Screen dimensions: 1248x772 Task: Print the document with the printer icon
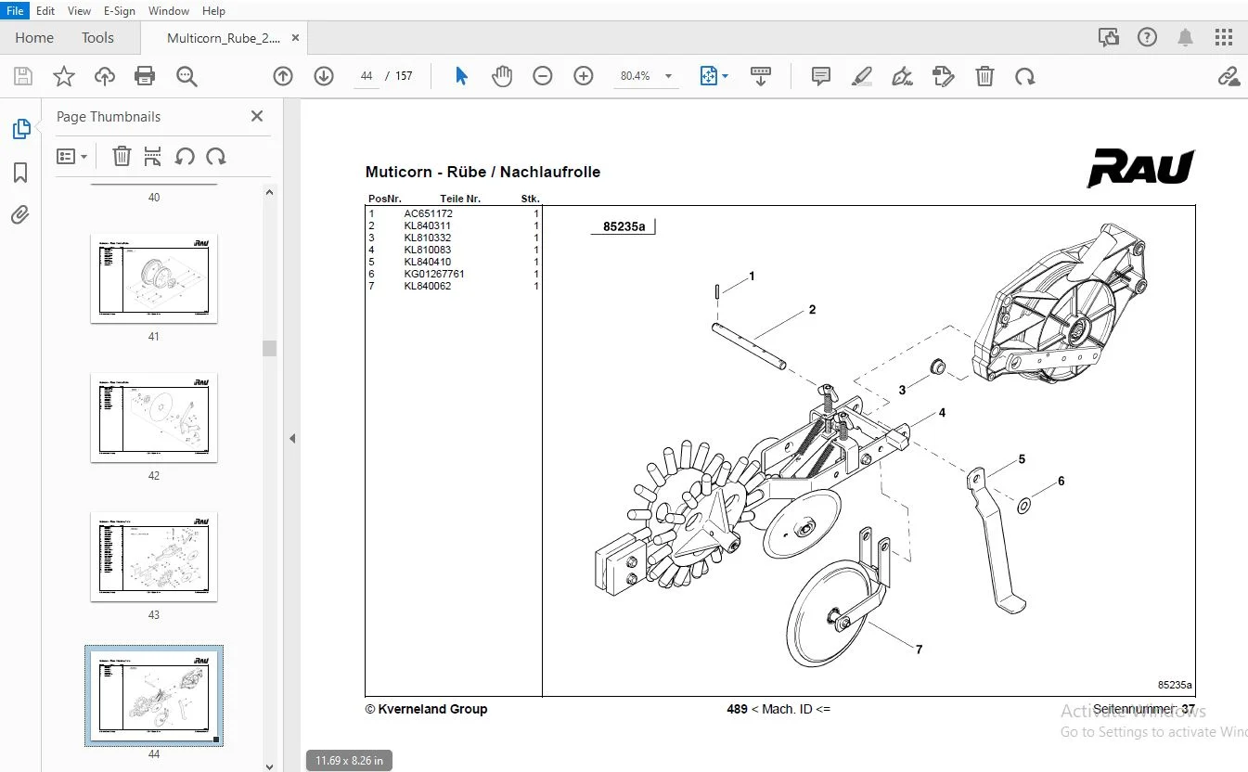click(x=145, y=76)
